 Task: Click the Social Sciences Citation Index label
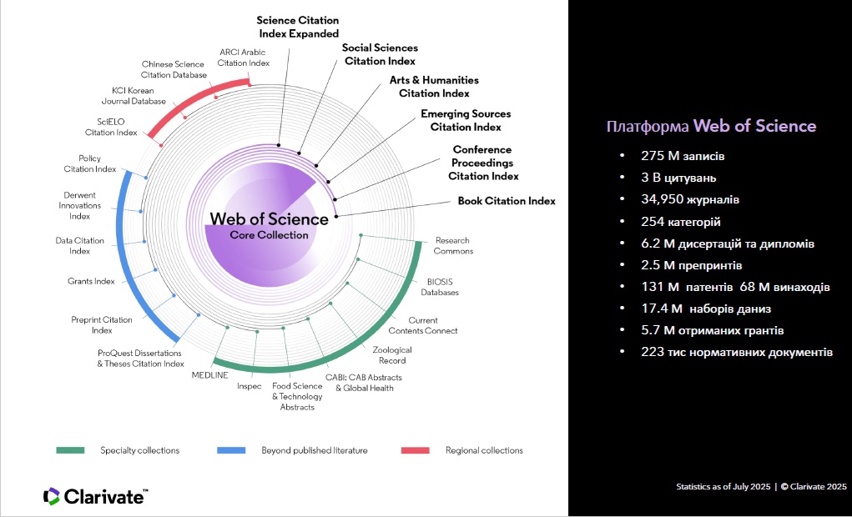pyautogui.click(x=380, y=54)
